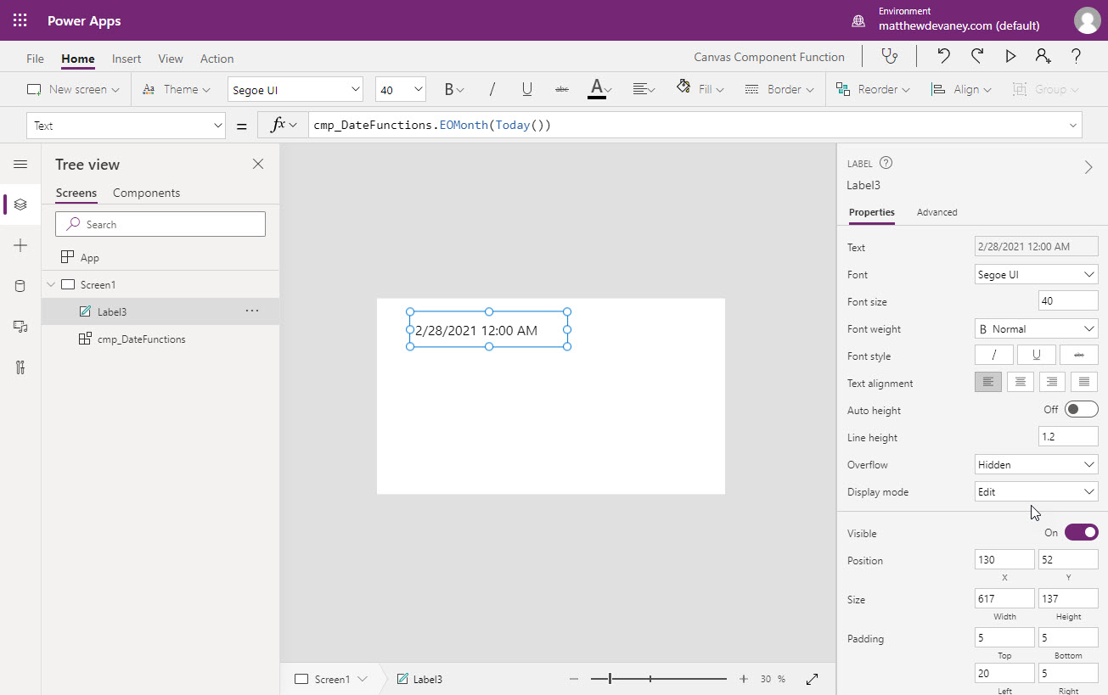
Task: Switch to the Components tab
Action: (x=145, y=193)
